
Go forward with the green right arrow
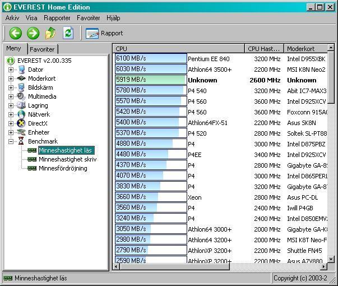click(33, 33)
